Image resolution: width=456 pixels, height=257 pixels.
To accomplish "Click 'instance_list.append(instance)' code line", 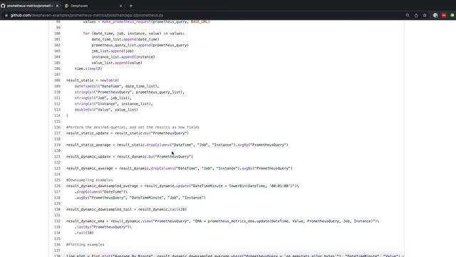I will click(x=123, y=57).
